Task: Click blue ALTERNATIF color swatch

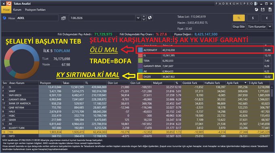Action: click(140, 50)
